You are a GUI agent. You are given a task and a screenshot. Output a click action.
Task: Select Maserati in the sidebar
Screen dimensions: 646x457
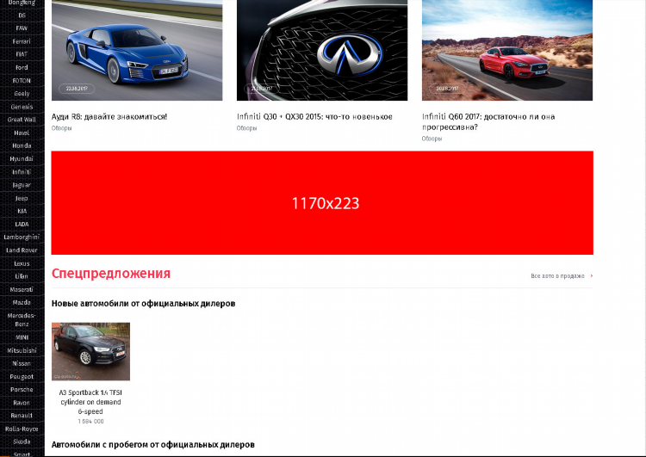[22, 289]
